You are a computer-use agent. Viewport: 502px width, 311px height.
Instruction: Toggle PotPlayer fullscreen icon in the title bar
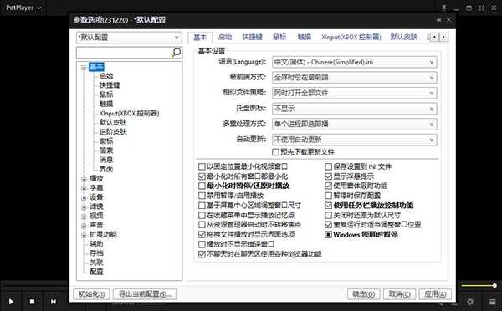click(482, 8)
